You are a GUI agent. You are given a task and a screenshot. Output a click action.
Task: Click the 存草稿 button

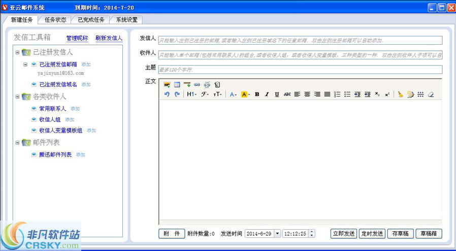pos(401,234)
